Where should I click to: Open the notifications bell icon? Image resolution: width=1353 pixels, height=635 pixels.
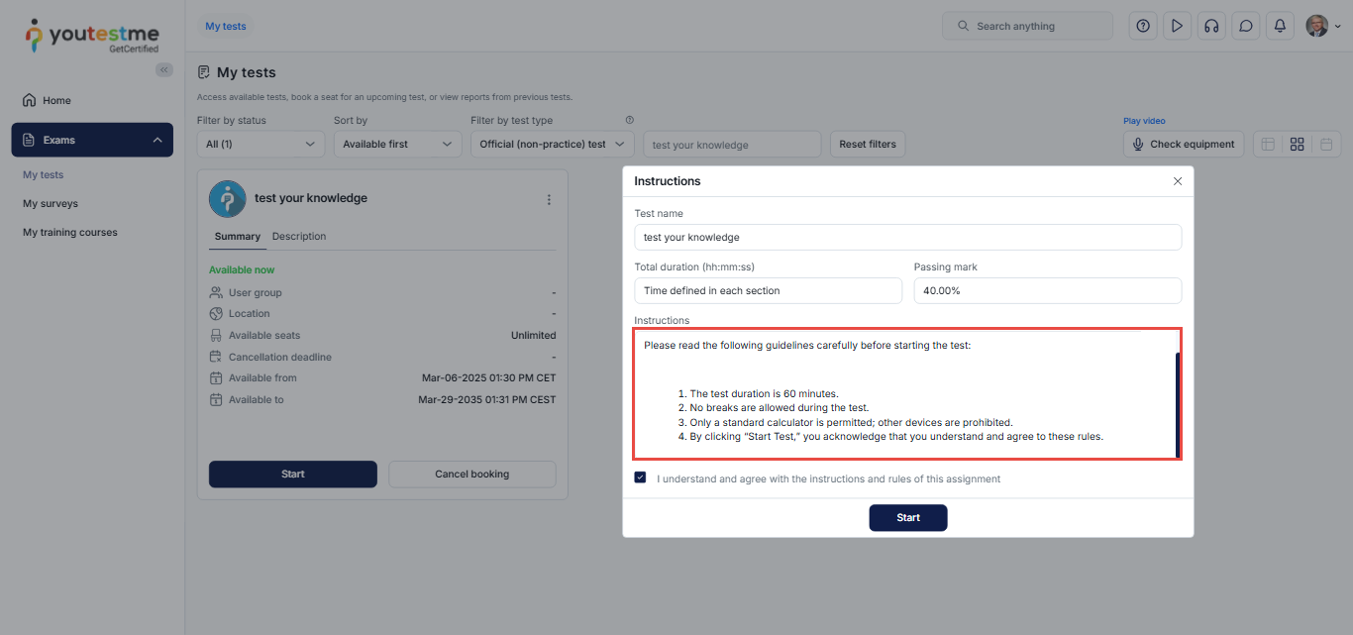coord(1280,27)
